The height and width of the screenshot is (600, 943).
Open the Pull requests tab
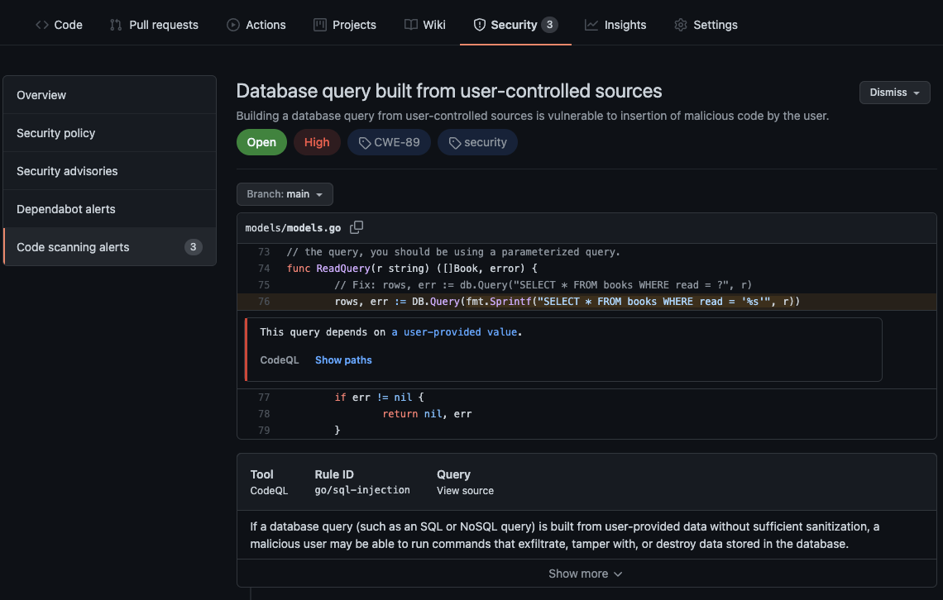point(154,25)
